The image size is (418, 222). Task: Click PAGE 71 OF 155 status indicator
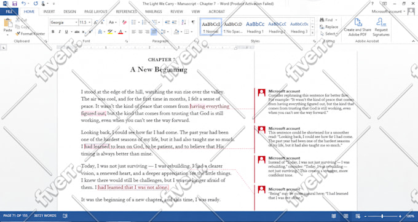pos(15,216)
